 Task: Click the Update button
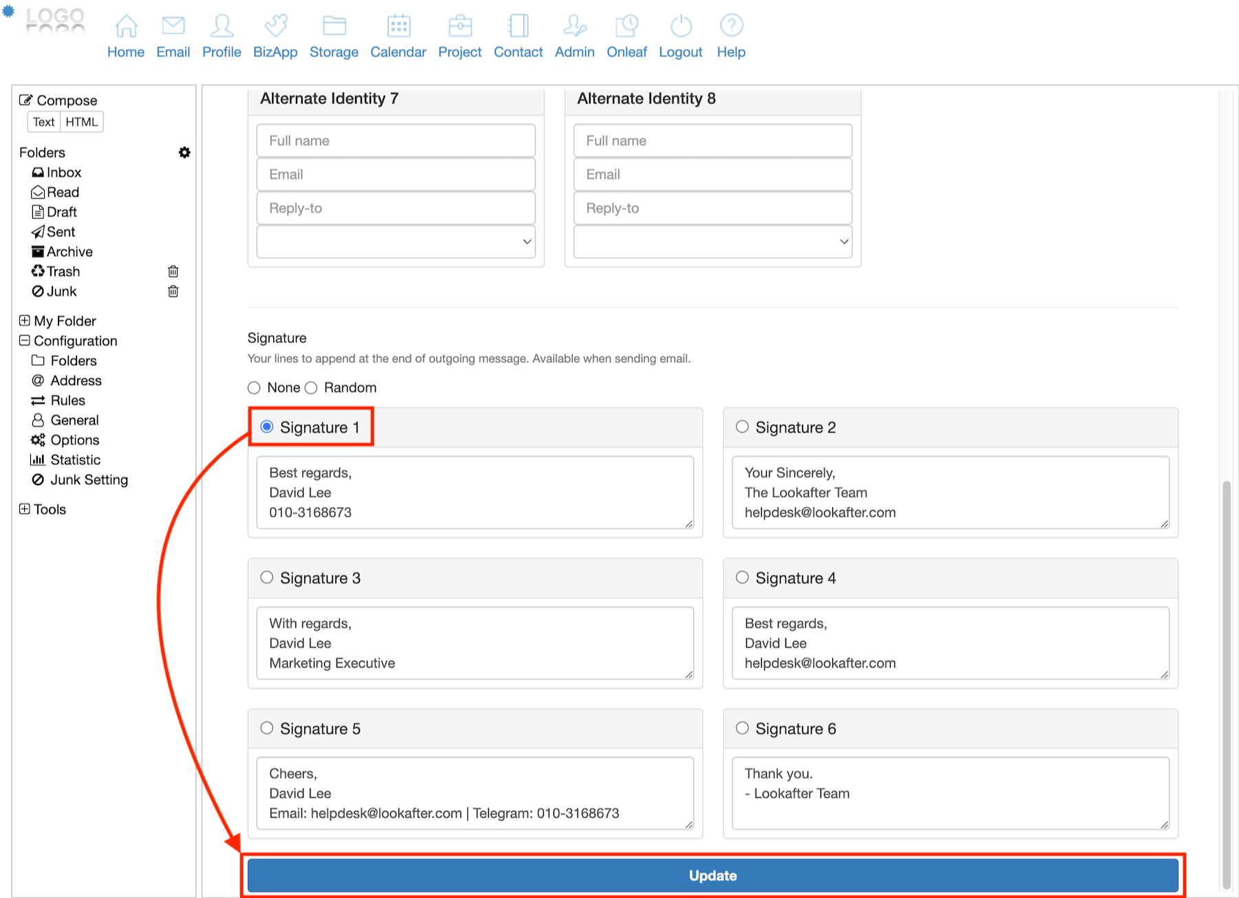(x=712, y=875)
